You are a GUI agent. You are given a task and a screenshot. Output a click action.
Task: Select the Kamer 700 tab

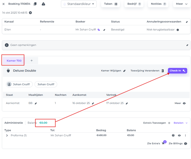pyautogui.click(x=14, y=60)
